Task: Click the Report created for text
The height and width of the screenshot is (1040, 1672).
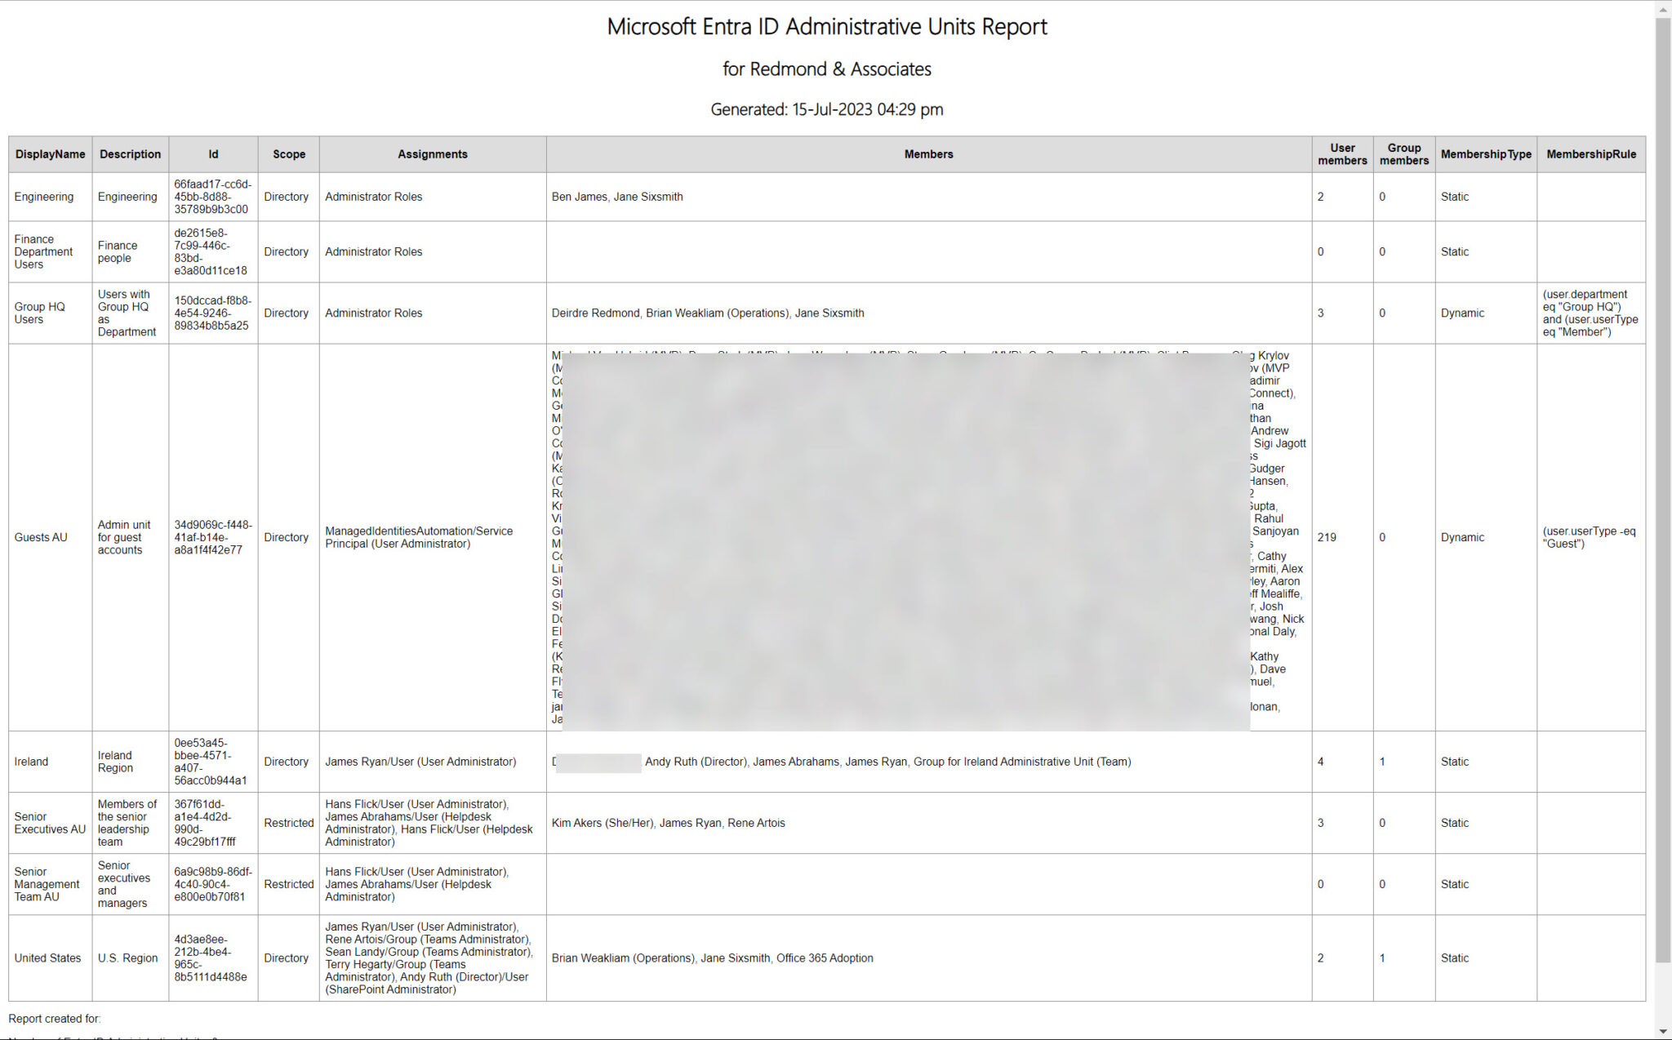Action: point(55,1019)
